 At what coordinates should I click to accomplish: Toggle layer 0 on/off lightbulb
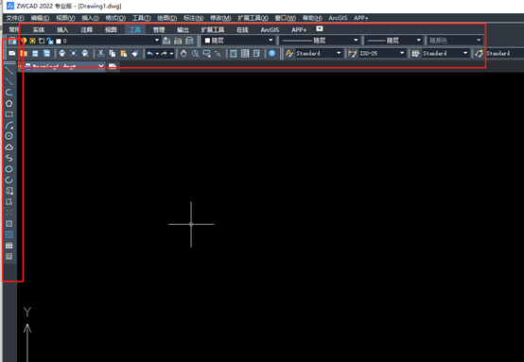(x=24, y=41)
